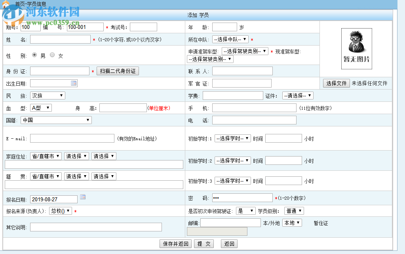The image size is (405, 254).
Task: Open the 国籍 dropdown showing 中国
Action: click(56, 120)
